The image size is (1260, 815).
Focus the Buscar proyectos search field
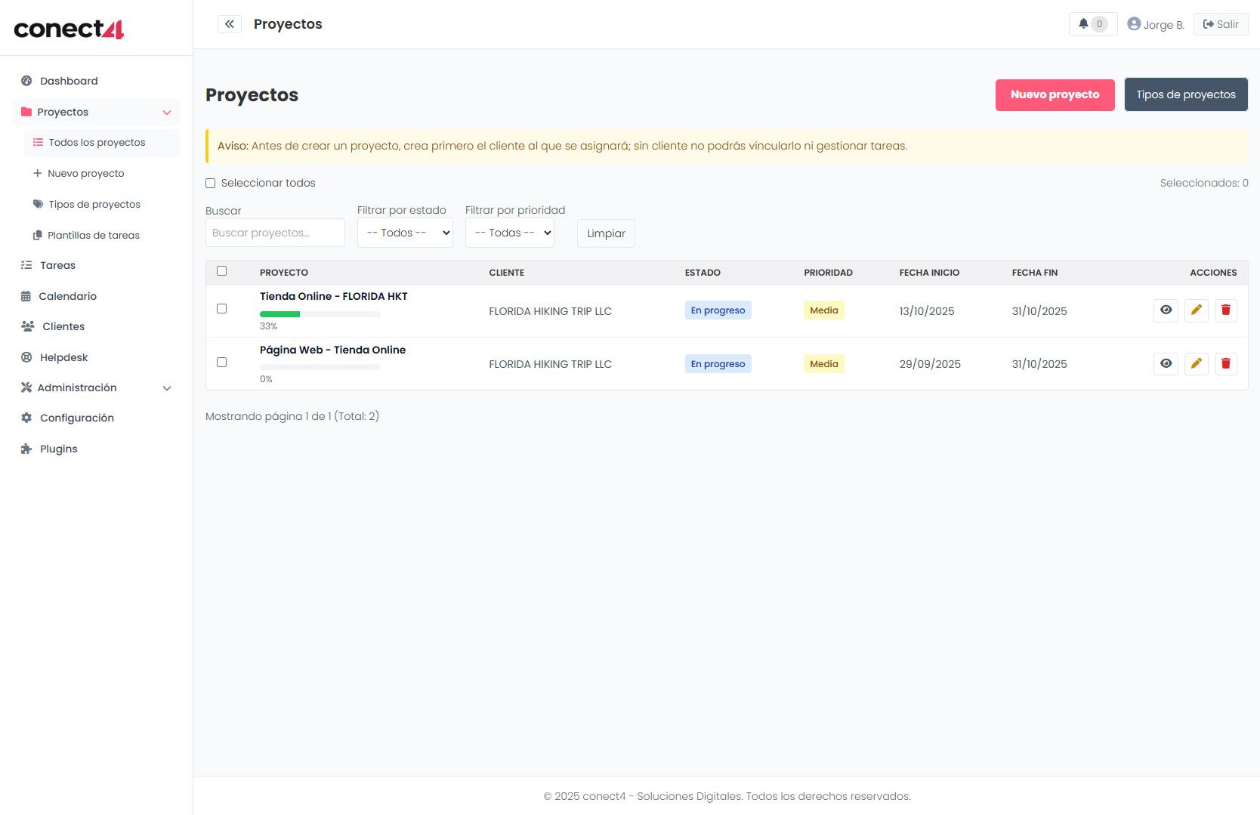pos(275,233)
